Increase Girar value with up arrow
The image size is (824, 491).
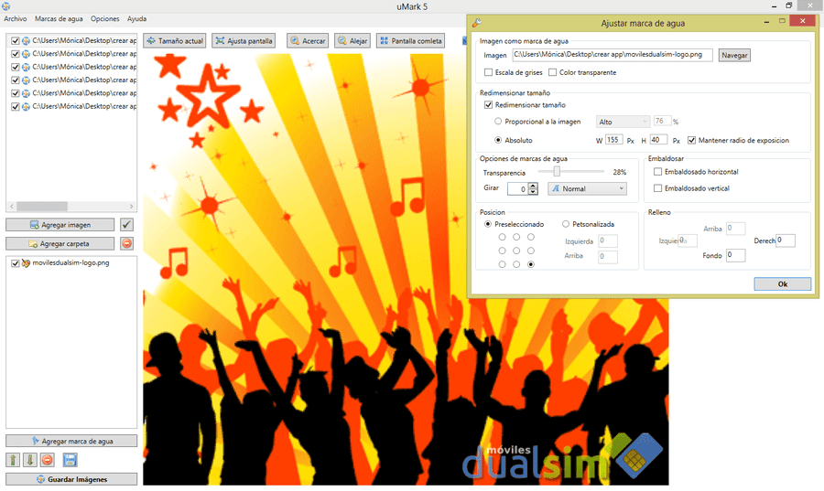533,186
